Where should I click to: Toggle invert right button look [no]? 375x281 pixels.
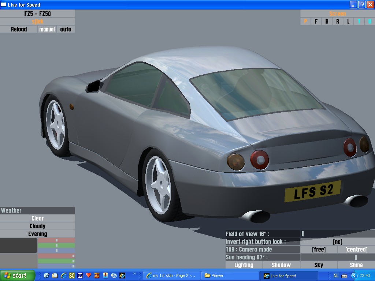pyautogui.click(x=337, y=241)
